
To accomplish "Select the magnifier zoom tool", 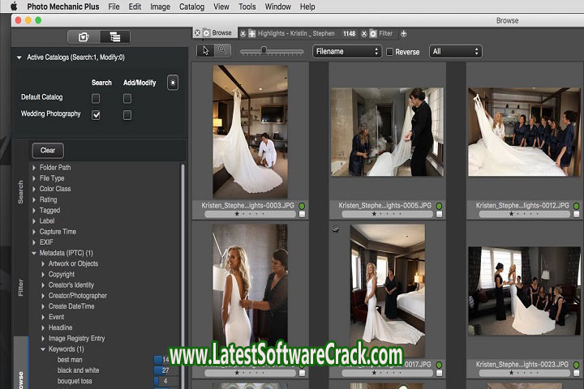I will click(221, 51).
